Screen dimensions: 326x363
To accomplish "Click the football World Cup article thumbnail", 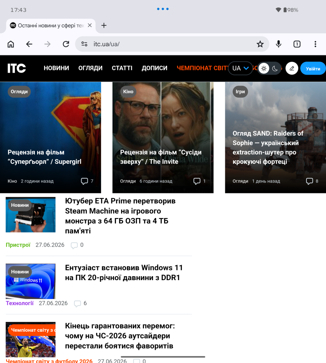I will (x=30, y=340).
